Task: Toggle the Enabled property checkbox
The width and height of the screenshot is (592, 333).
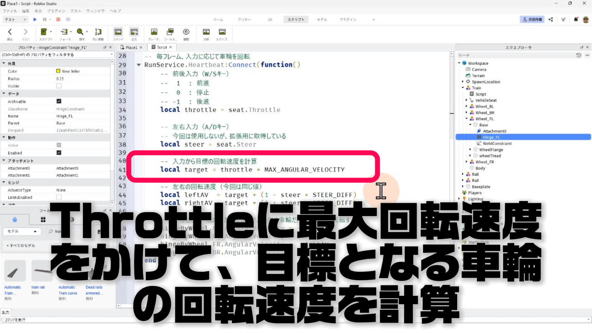Action: 59,153
